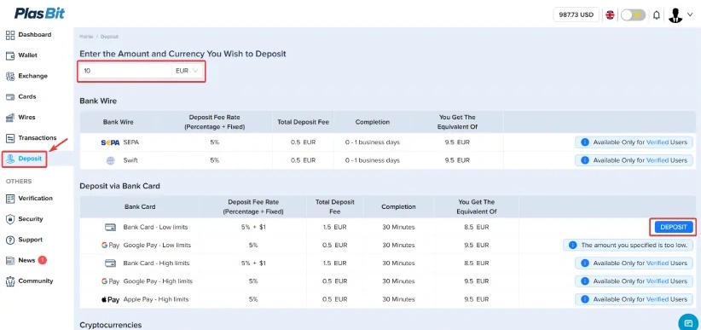Open Wires menu item
This screenshot has width=701, height=330.
tap(26, 117)
